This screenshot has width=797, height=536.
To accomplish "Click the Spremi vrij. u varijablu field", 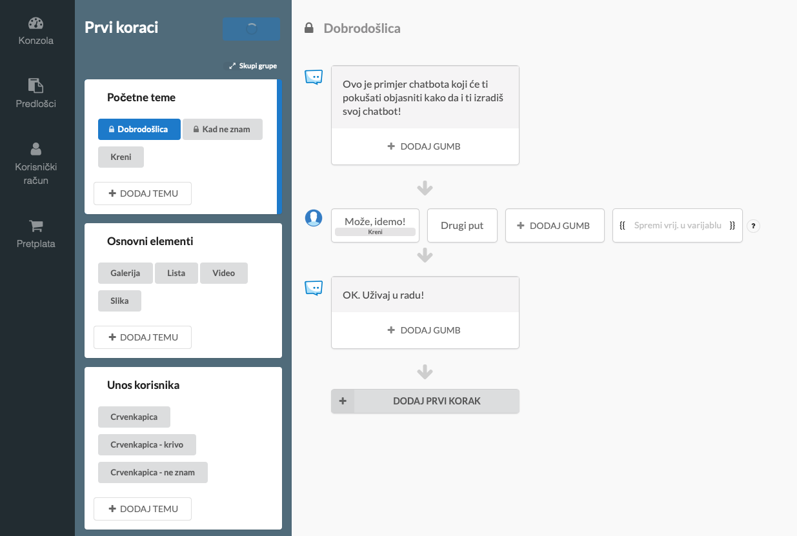I will point(677,226).
